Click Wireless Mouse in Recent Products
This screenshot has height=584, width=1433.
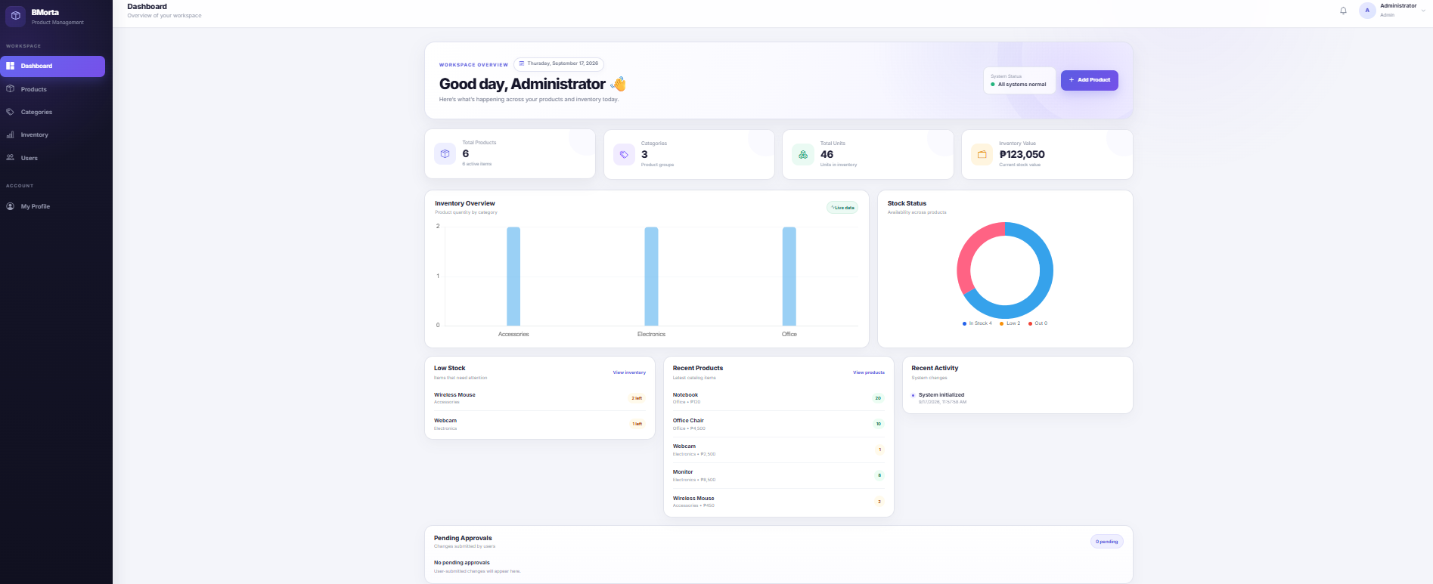point(693,499)
